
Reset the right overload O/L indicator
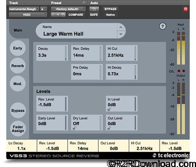[183, 71]
